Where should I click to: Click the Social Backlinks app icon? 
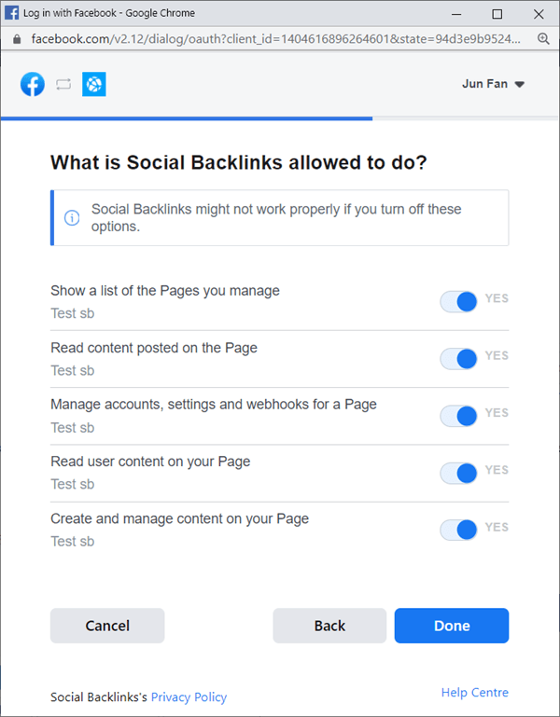point(94,85)
